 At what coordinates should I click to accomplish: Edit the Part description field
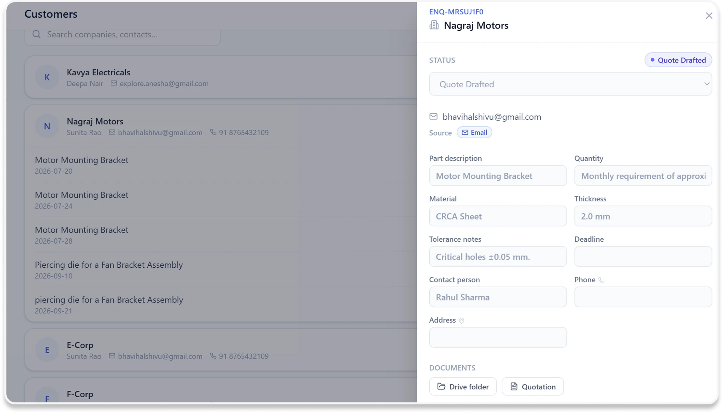[498, 176]
